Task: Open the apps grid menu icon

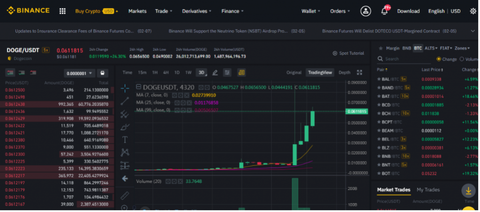Action: coord(62,11)
